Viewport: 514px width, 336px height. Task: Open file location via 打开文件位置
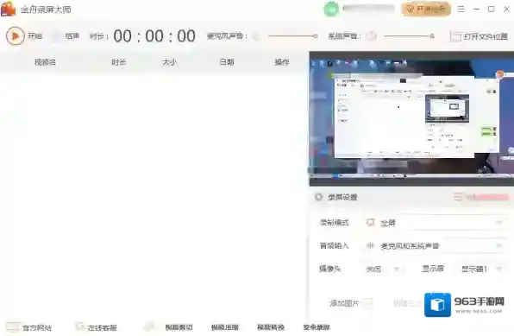[x=479, y=36]
